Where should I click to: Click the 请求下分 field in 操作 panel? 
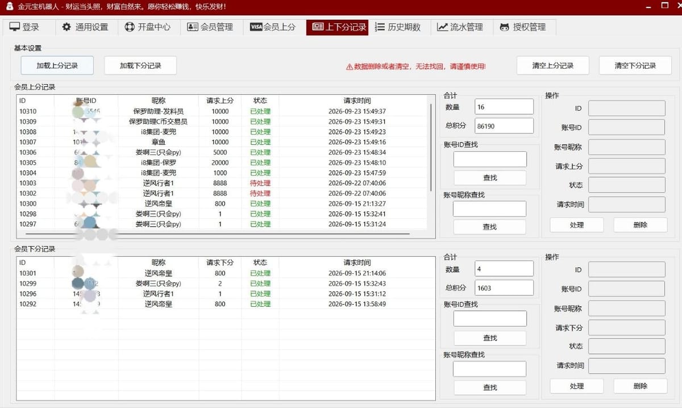(x=626, y=327)
